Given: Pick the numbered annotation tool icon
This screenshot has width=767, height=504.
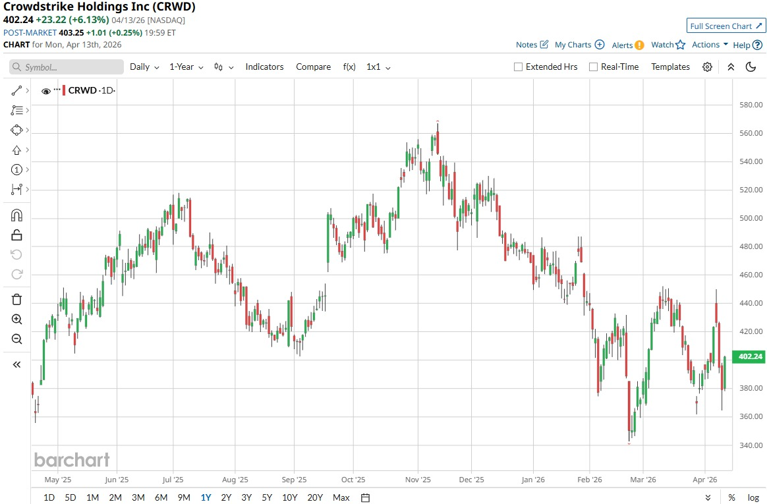Looking at the screenshot, I should coord(16,169).
